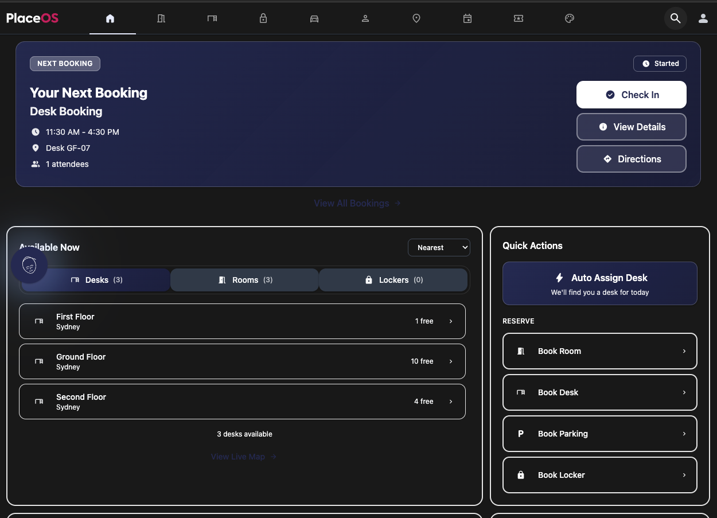Open the Nearest sorting dropdown
The height and width of the screenshot is (518, 717).
point(439,247)
